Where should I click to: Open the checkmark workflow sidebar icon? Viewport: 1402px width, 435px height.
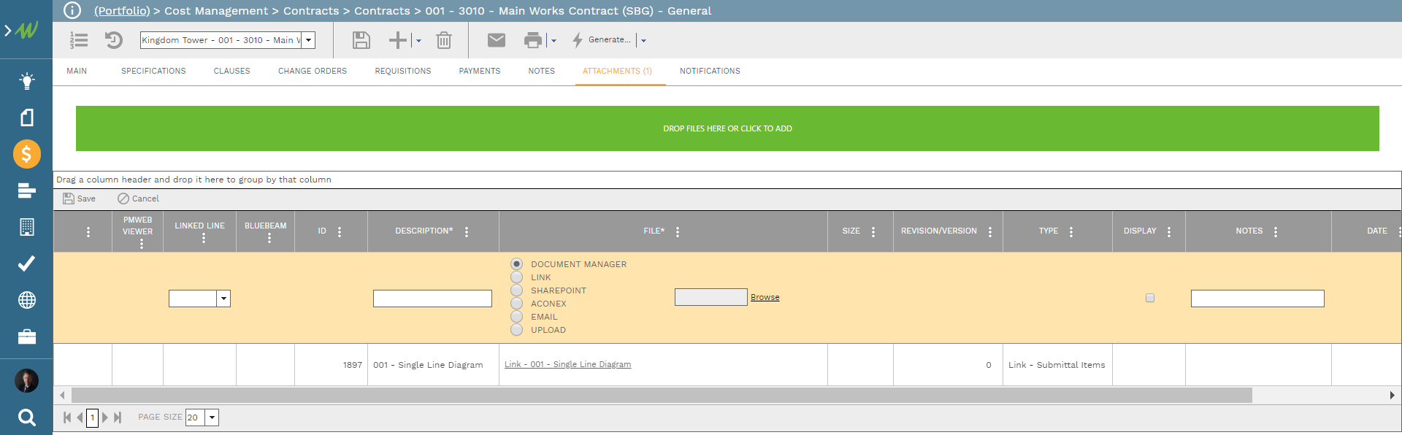click(x=26, y=263)
